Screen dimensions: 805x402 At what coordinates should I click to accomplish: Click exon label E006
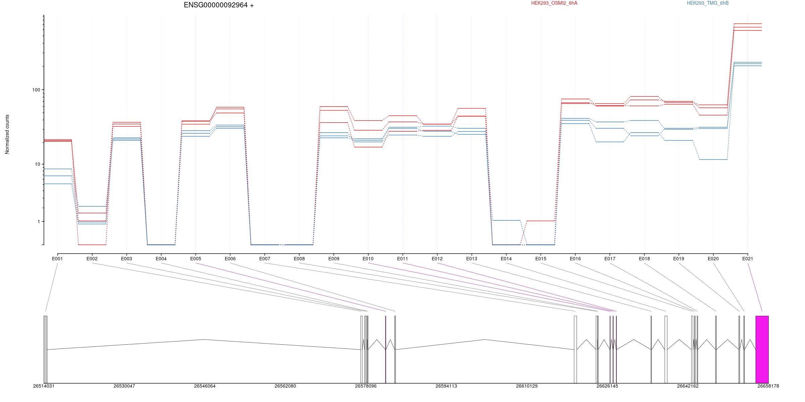click(230, 259)
